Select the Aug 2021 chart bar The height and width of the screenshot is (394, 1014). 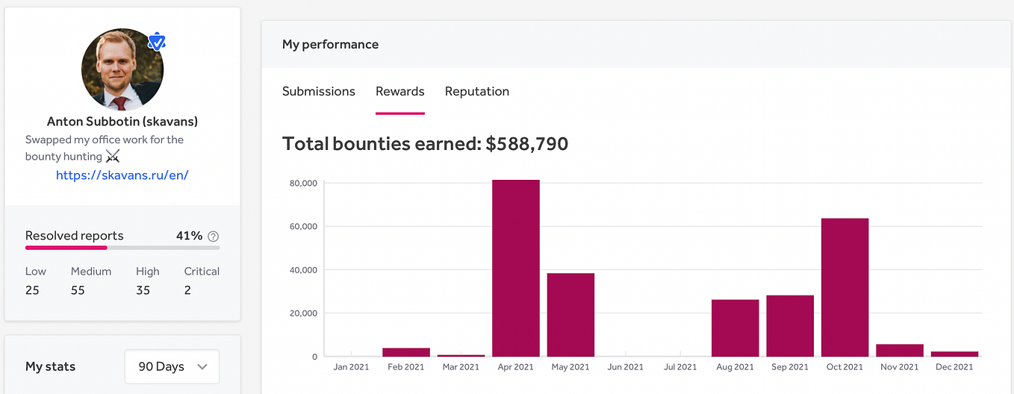pyautogui.click(x=735, y=328)
